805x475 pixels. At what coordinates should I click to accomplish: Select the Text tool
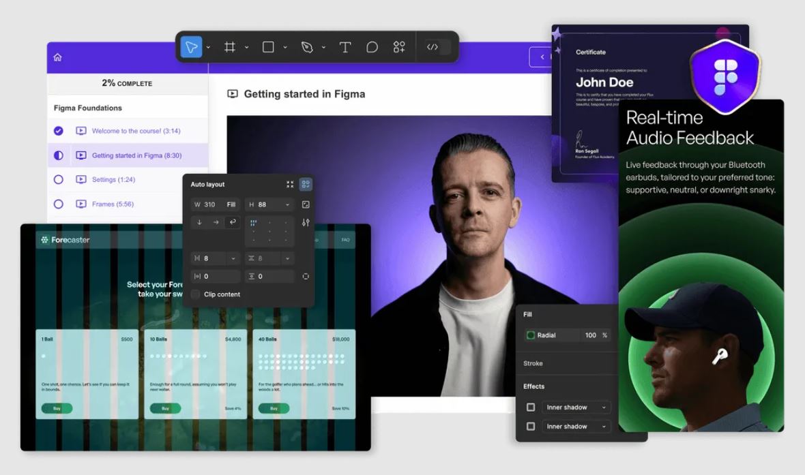tap(345, 46)
